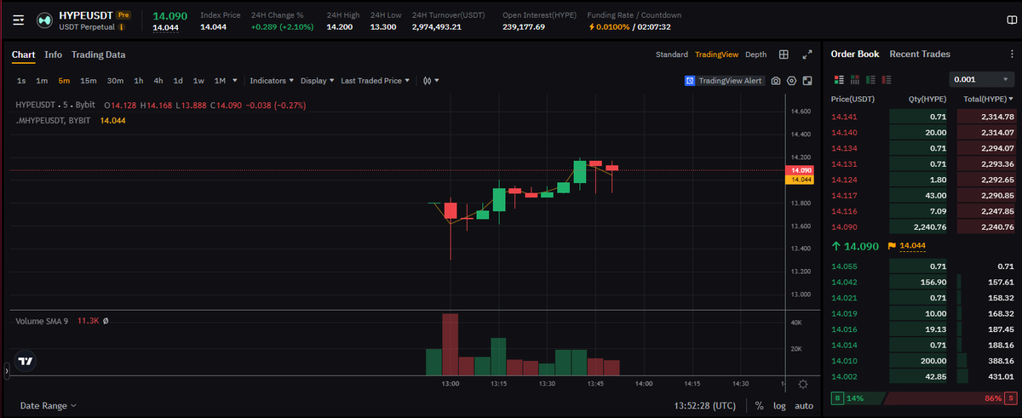
Task: Open the candlestick chart type selector
Action: pos(431,81)
